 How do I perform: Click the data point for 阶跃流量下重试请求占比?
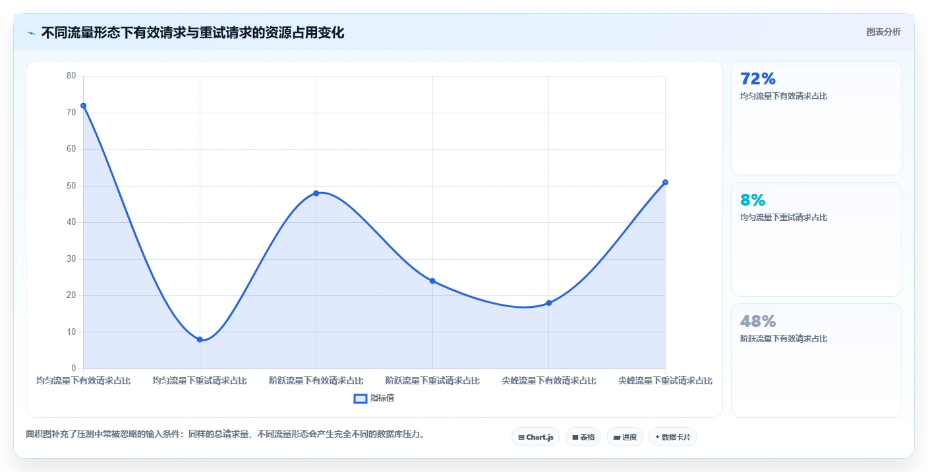pyautogui.click(x=432, y=281)
